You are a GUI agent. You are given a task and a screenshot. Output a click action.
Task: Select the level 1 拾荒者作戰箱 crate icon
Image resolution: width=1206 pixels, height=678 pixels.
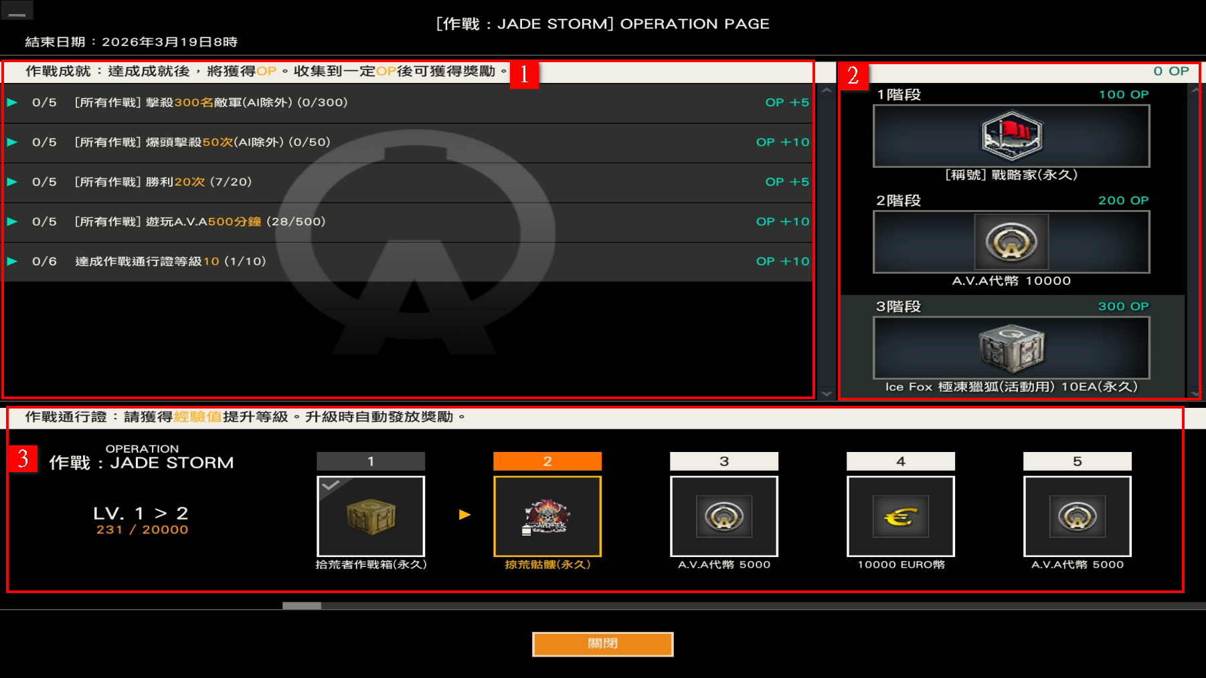371,516
